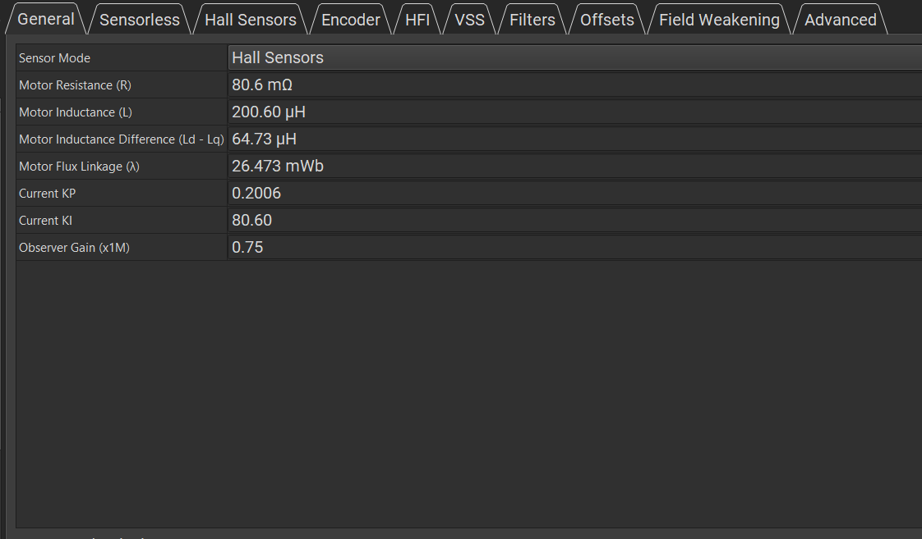
Task: Click the Motor Flux Linkage value field
Action: (575, 166)
